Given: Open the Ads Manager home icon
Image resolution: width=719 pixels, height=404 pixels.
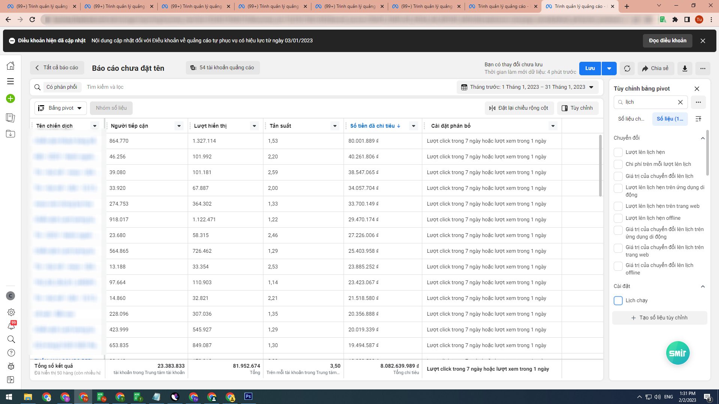Looking at the screenshot, I should (10, 66).
